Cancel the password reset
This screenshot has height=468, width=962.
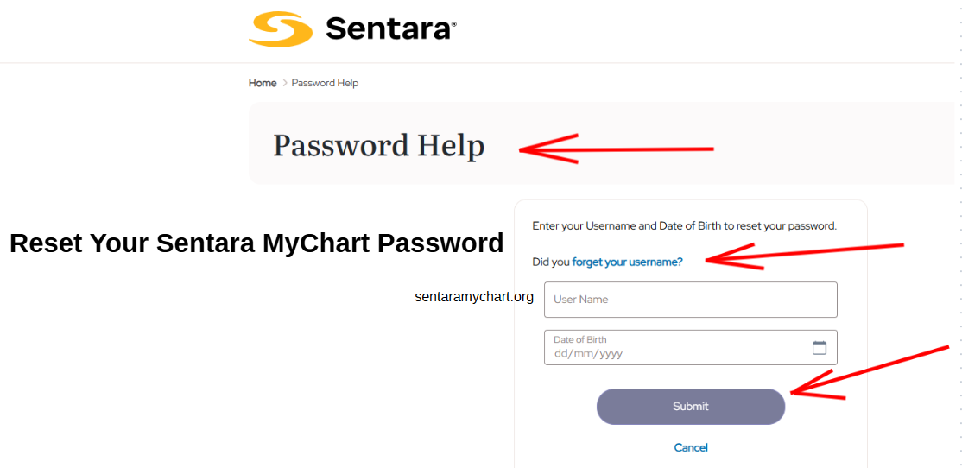(x=691, y=448)
